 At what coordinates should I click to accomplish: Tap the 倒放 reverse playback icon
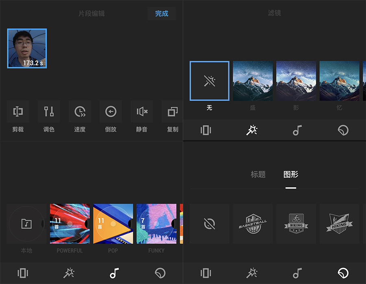click(111, 112)
